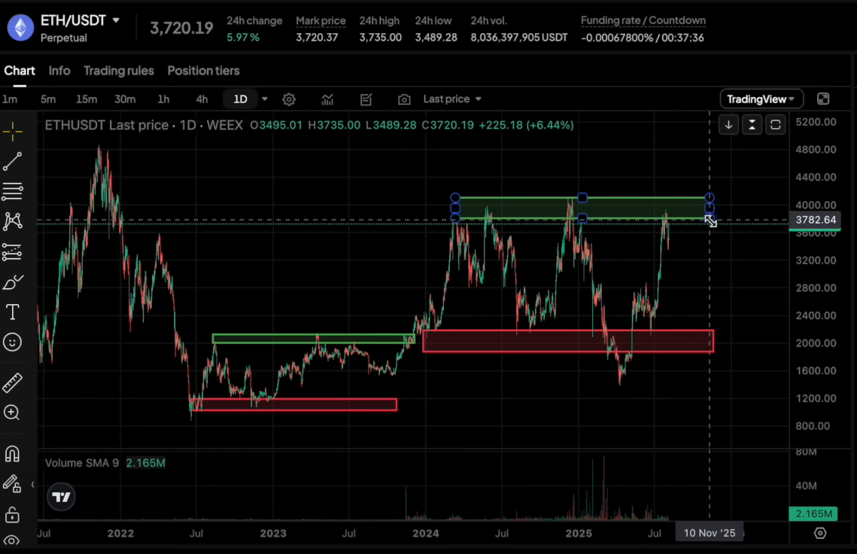857x554 pixels.
Task: Toggle magnet mode snapping
Action: click(x=12, y=454)
